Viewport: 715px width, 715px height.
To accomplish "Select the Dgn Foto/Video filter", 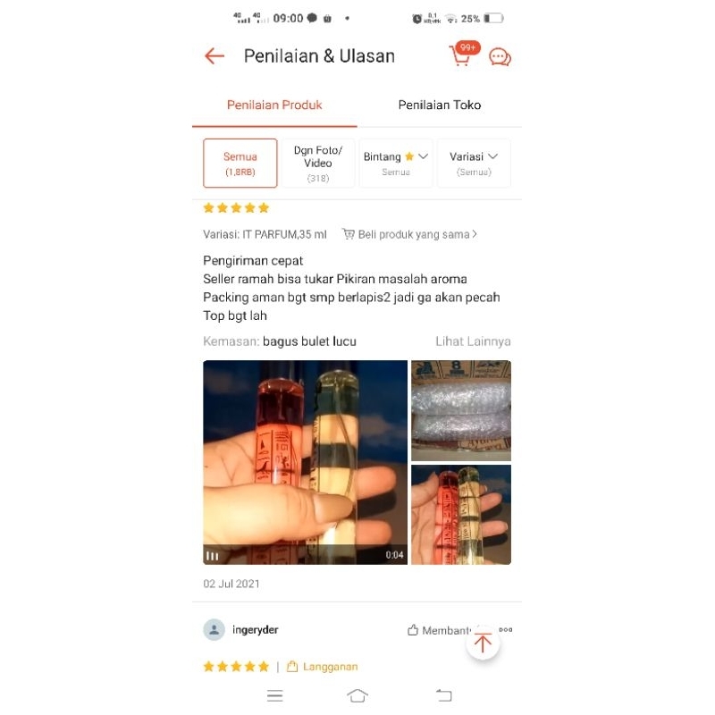I will pyautogui.click(x=318, y=164).
